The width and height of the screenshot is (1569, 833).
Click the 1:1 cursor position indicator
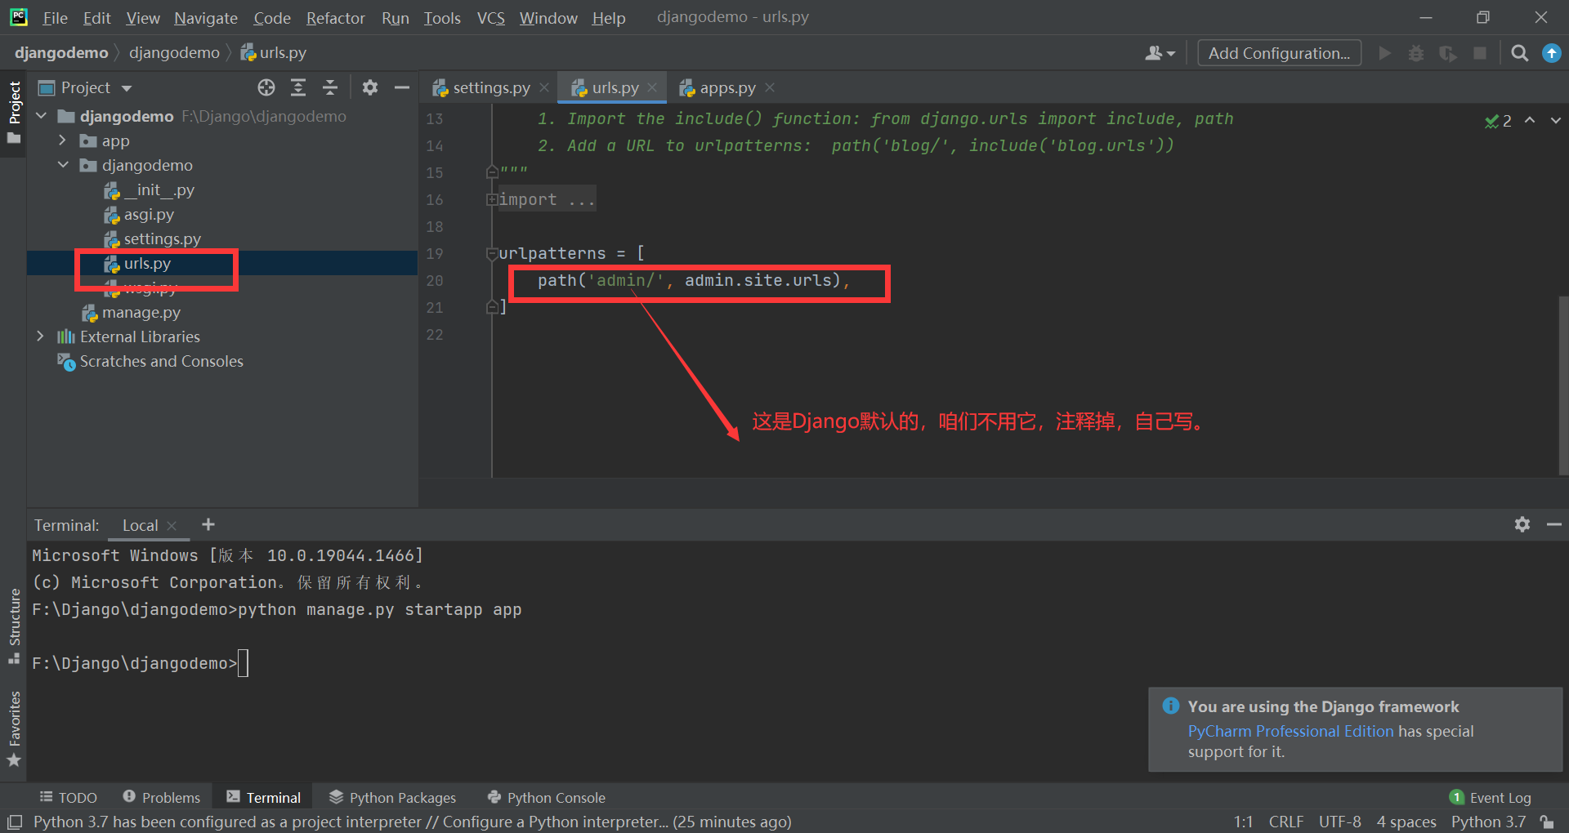(x=1243, y=822)
